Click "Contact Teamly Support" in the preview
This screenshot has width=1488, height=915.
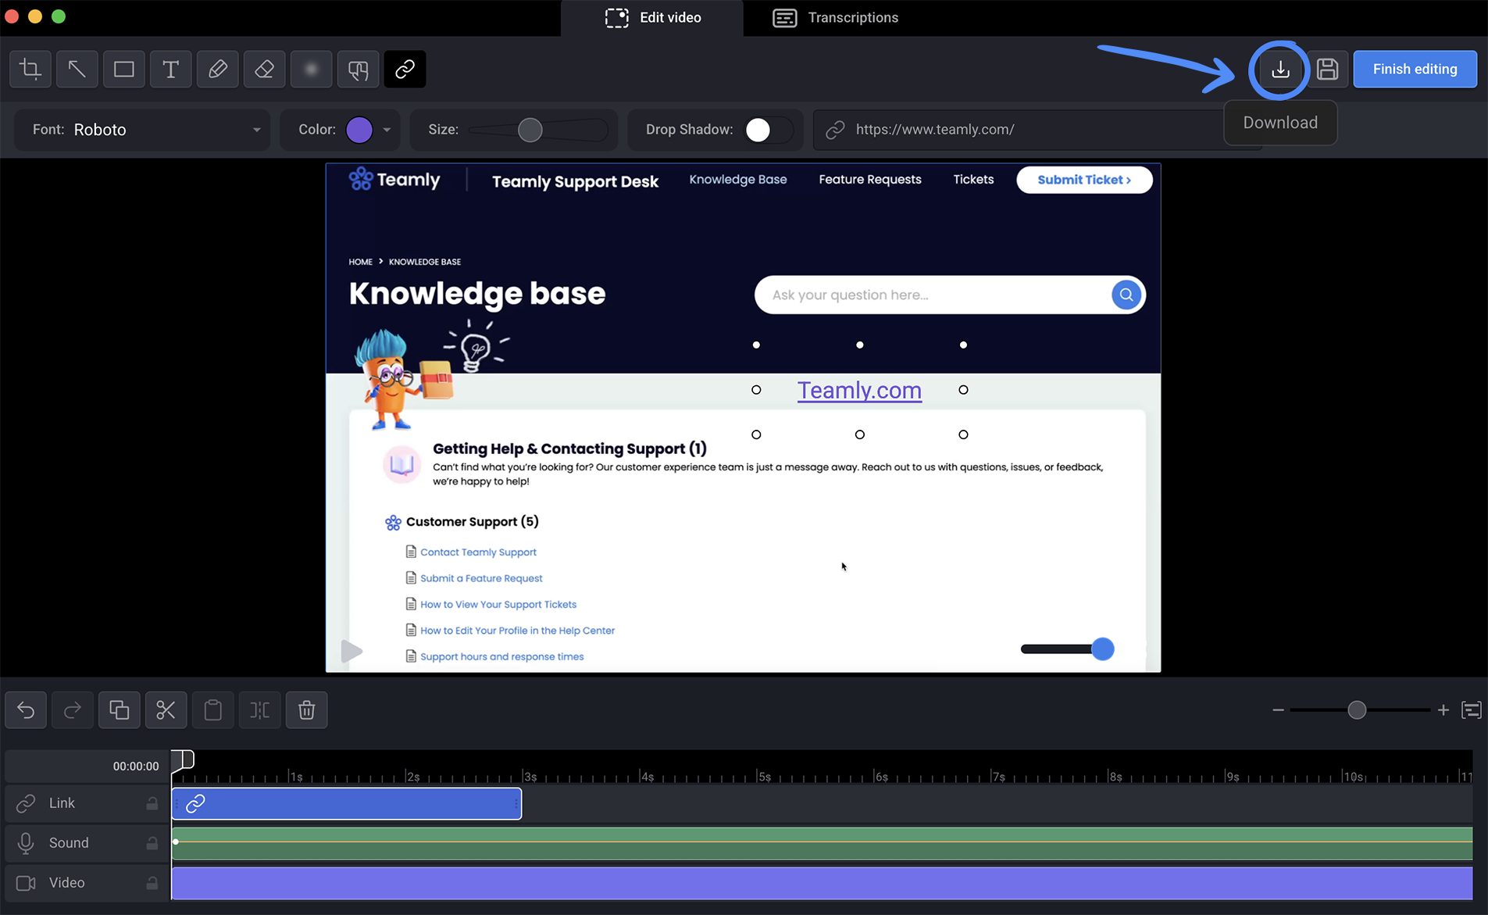pos(478,552)
